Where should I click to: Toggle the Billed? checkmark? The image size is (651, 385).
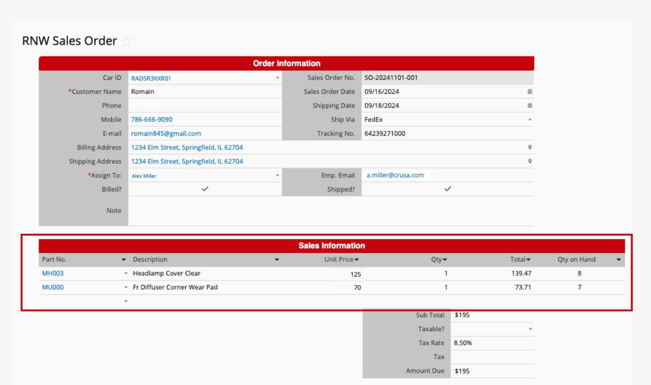click(x=205, y=189)
